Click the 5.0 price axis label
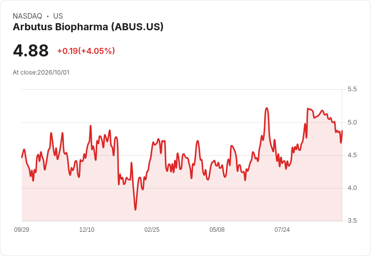The height and width of the screenshot is (256, 371). [352, 122]
